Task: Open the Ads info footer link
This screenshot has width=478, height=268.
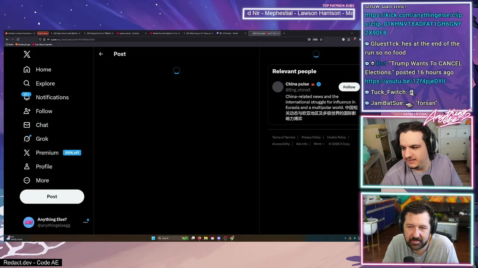Action: tap(302, 144)
